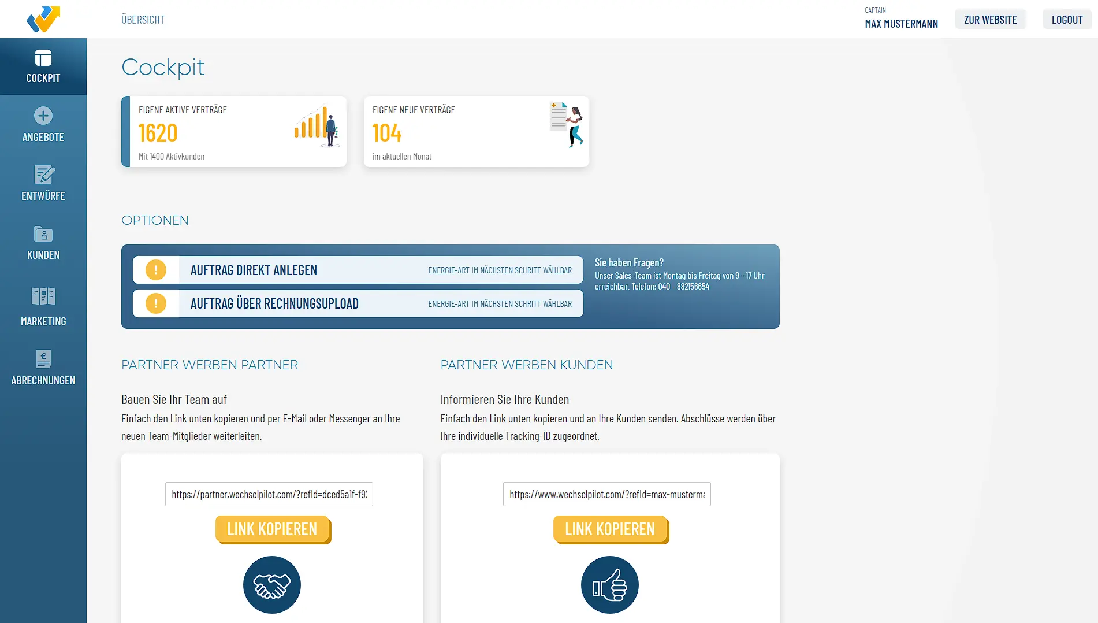Copy the customer referral link

pyautogui.click(x=610, y=529)
